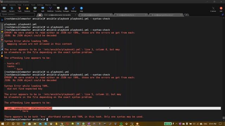Screen dimensions: 225x126
Task: Expand the sidebar using the arrow icon
Action: 2,20
